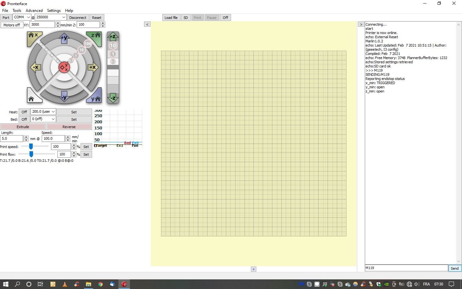Open the Tools menu
Viewport: 462px width, 289px height.
tap(17, 11)
